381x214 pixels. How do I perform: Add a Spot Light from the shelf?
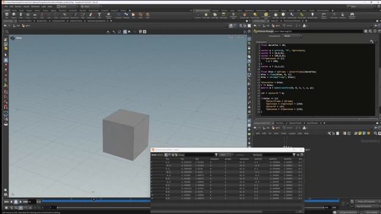215,15
